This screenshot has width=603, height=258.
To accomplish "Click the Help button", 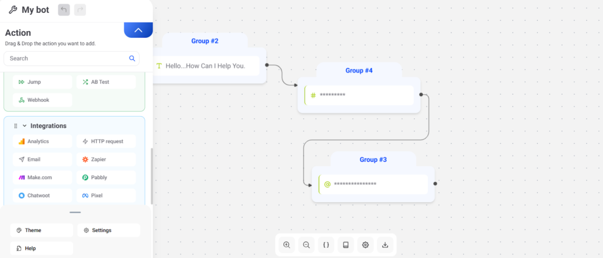I will pos(42,249).
